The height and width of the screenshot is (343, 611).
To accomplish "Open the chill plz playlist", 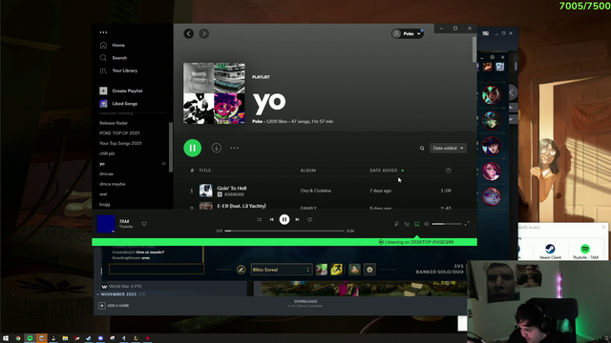I will [107, 153].
